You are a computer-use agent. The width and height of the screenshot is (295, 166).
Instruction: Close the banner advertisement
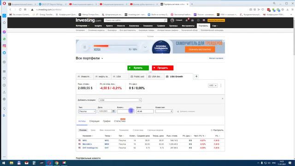(x=224, y=41)
